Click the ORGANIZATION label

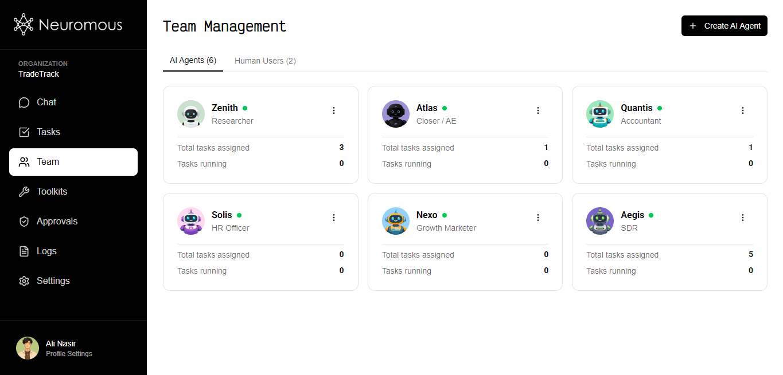(43, 64)
